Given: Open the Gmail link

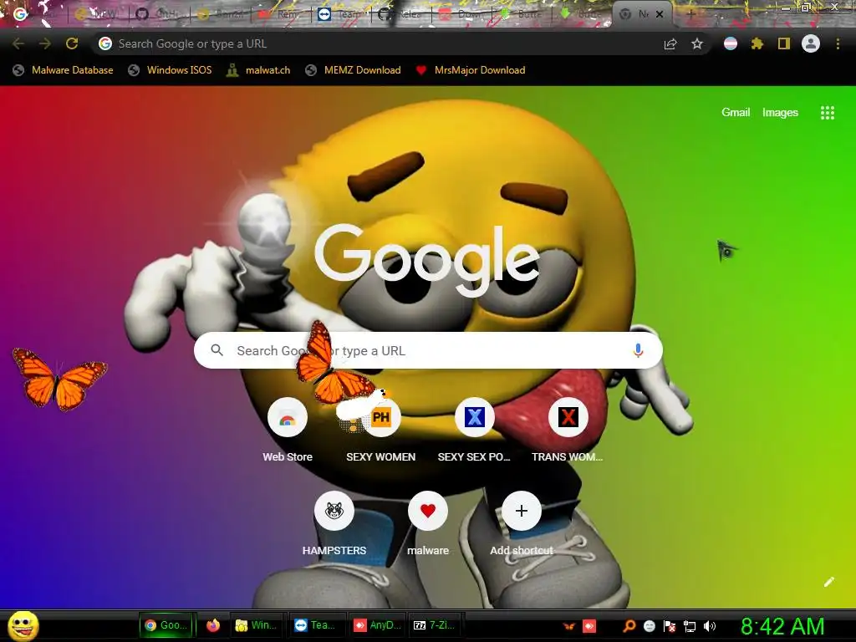Looking at the screenshot, I should pyautogui.click(x=736, y=113).
